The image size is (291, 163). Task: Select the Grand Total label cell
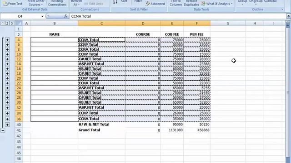101,130
